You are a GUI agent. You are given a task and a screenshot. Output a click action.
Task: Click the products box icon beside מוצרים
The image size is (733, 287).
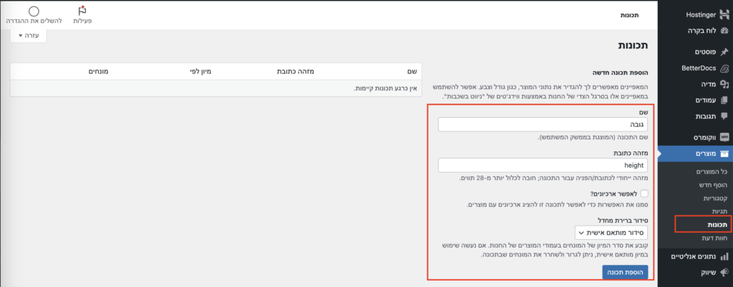(x=724, y=153)
